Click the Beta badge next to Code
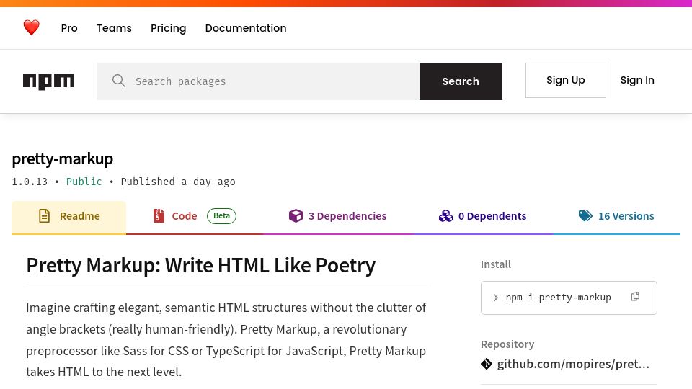The image size is (692, 389). click(221, 215)
